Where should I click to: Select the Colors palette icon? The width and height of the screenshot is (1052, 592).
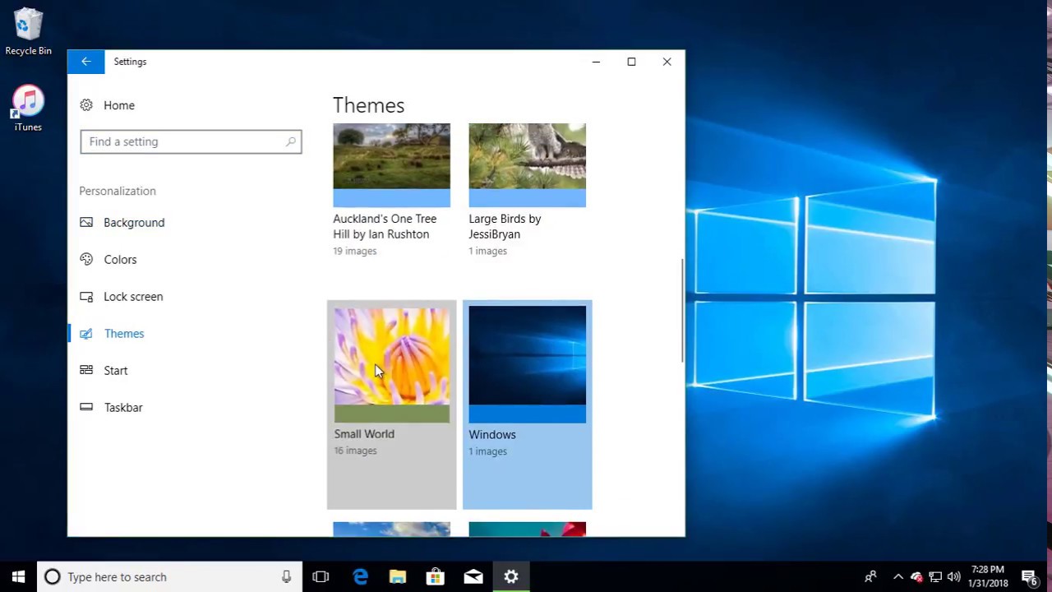[86, 259]
